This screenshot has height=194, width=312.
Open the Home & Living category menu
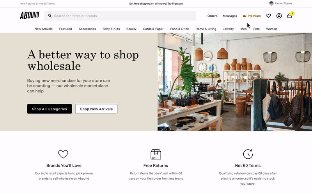[x=206, y=29]
